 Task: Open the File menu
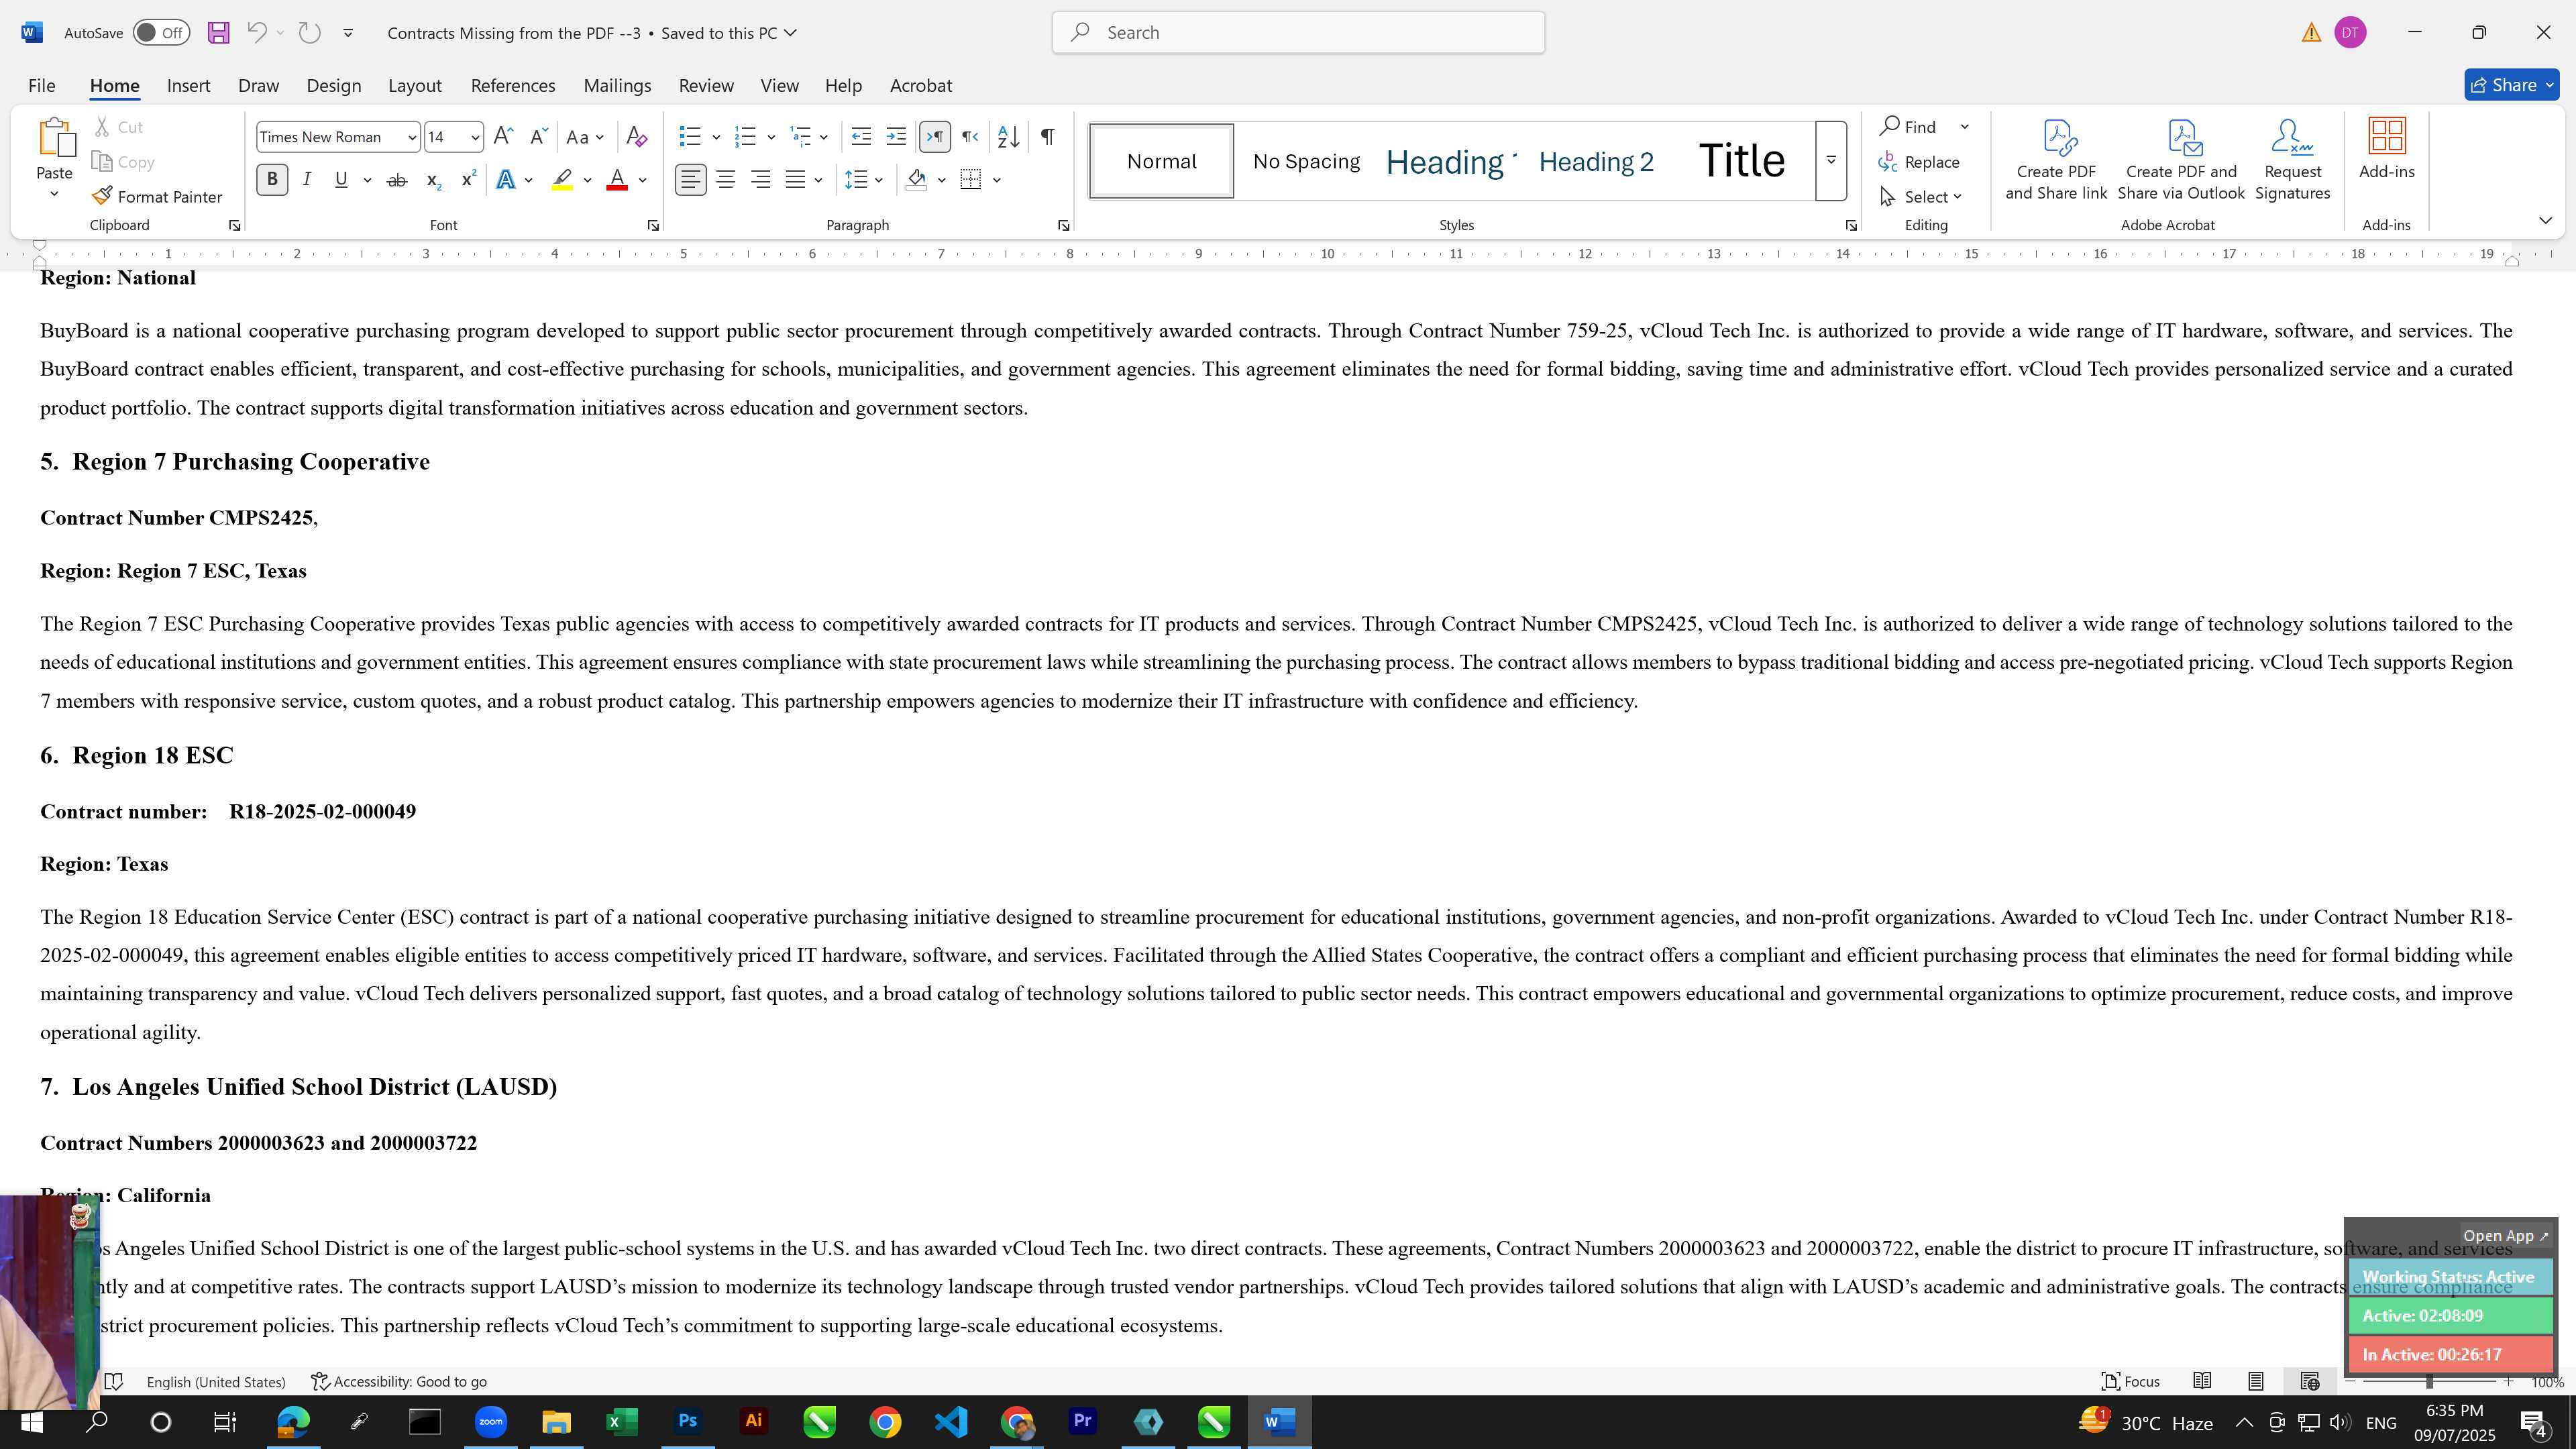41,86
